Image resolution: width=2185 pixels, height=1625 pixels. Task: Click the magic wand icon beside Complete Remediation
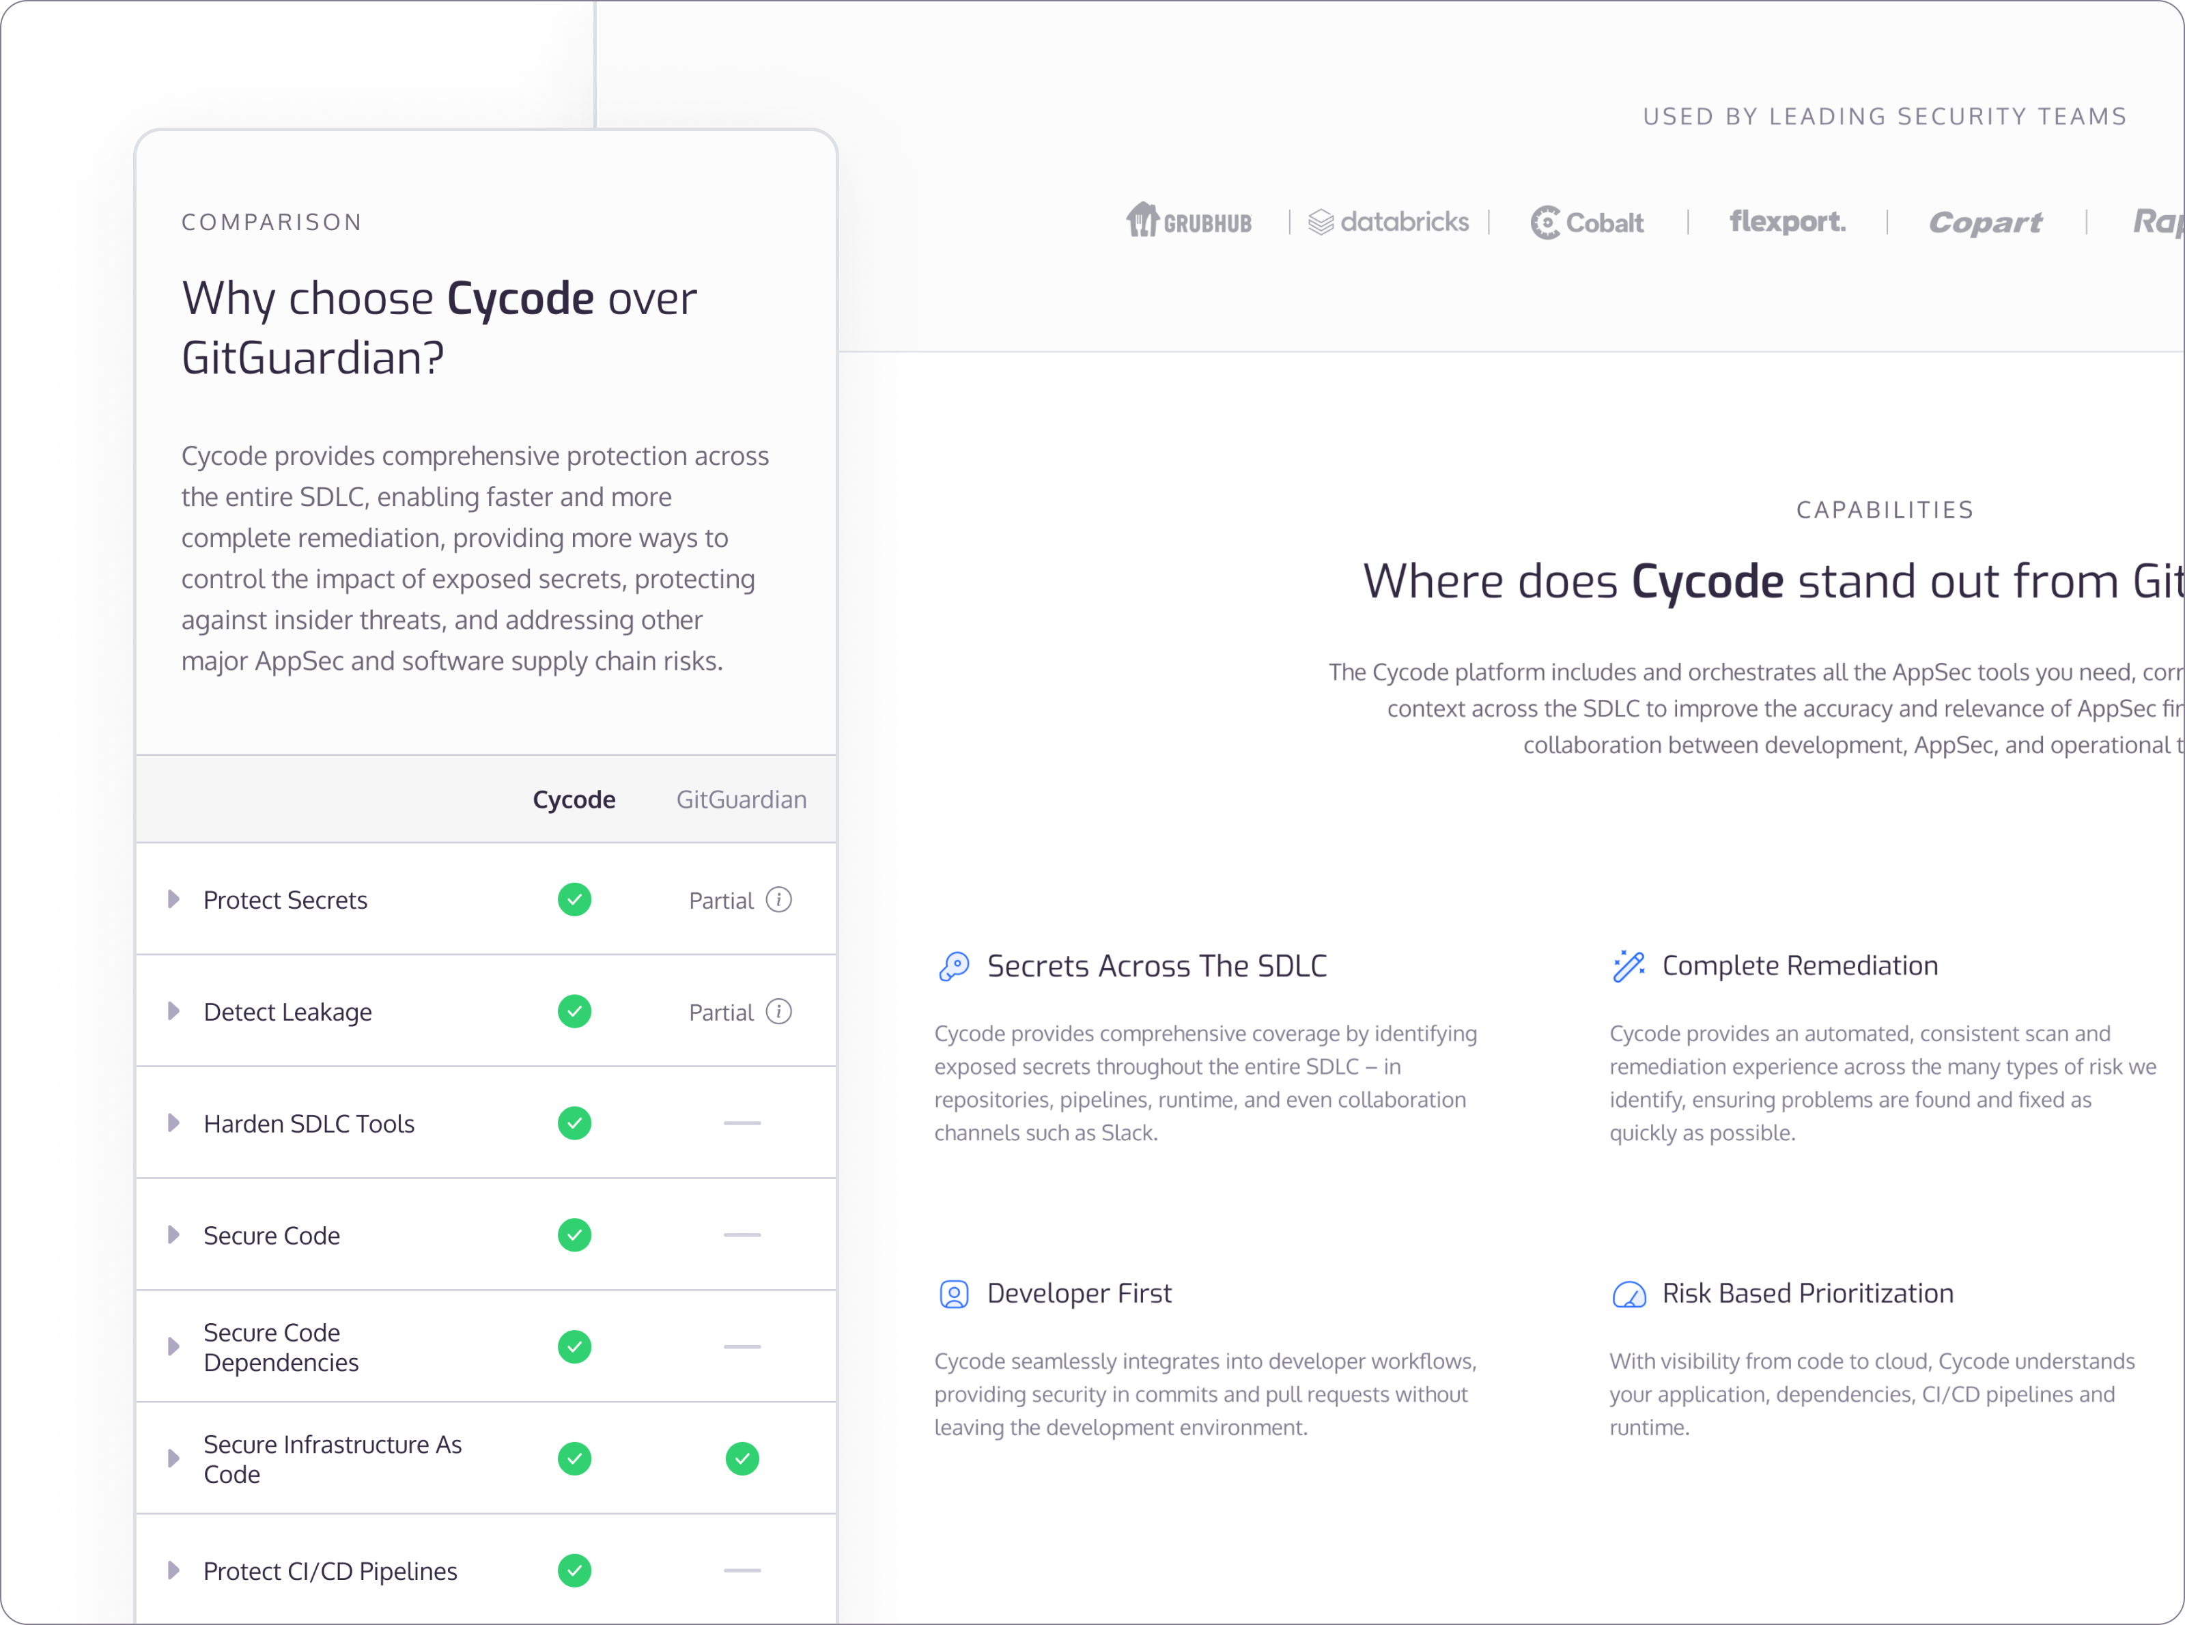tap(1629, 966)
